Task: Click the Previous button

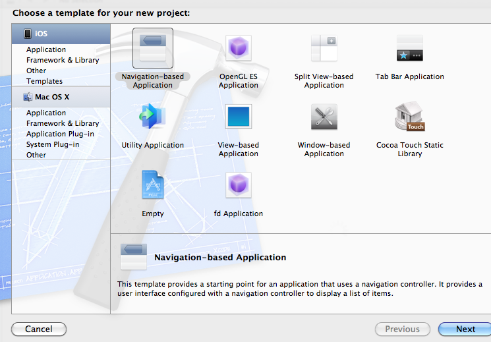Action: point(403,329)
